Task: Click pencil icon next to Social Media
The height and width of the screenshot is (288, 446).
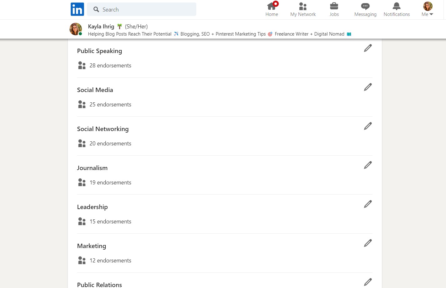Action: 368,87
